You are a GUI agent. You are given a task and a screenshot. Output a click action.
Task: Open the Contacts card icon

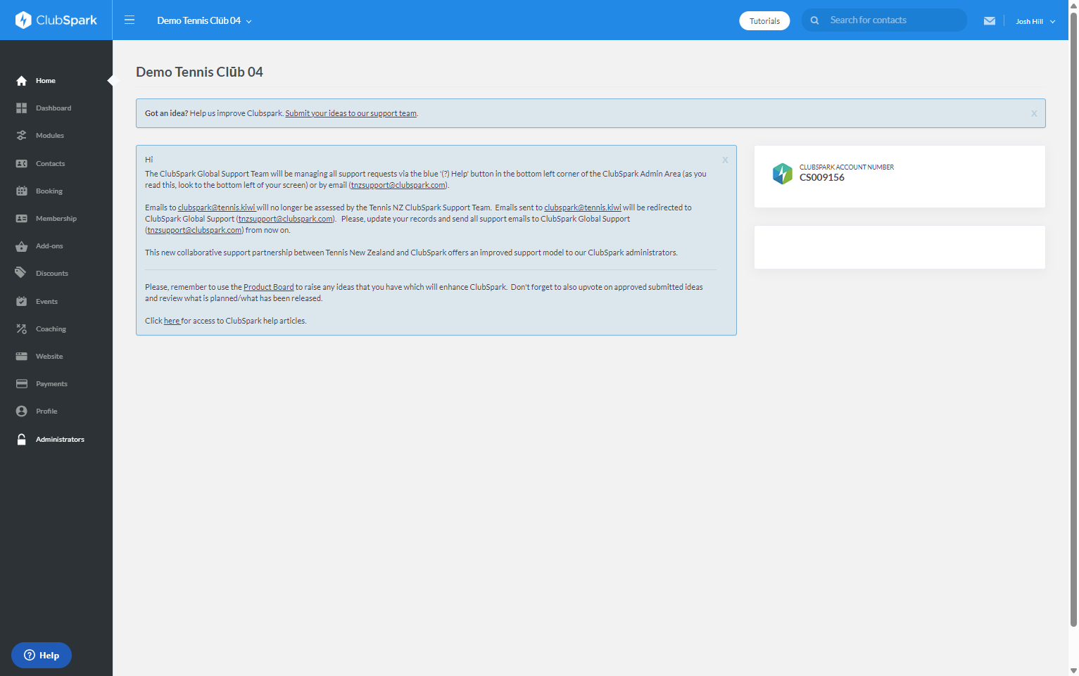click(x=22, y=164)
